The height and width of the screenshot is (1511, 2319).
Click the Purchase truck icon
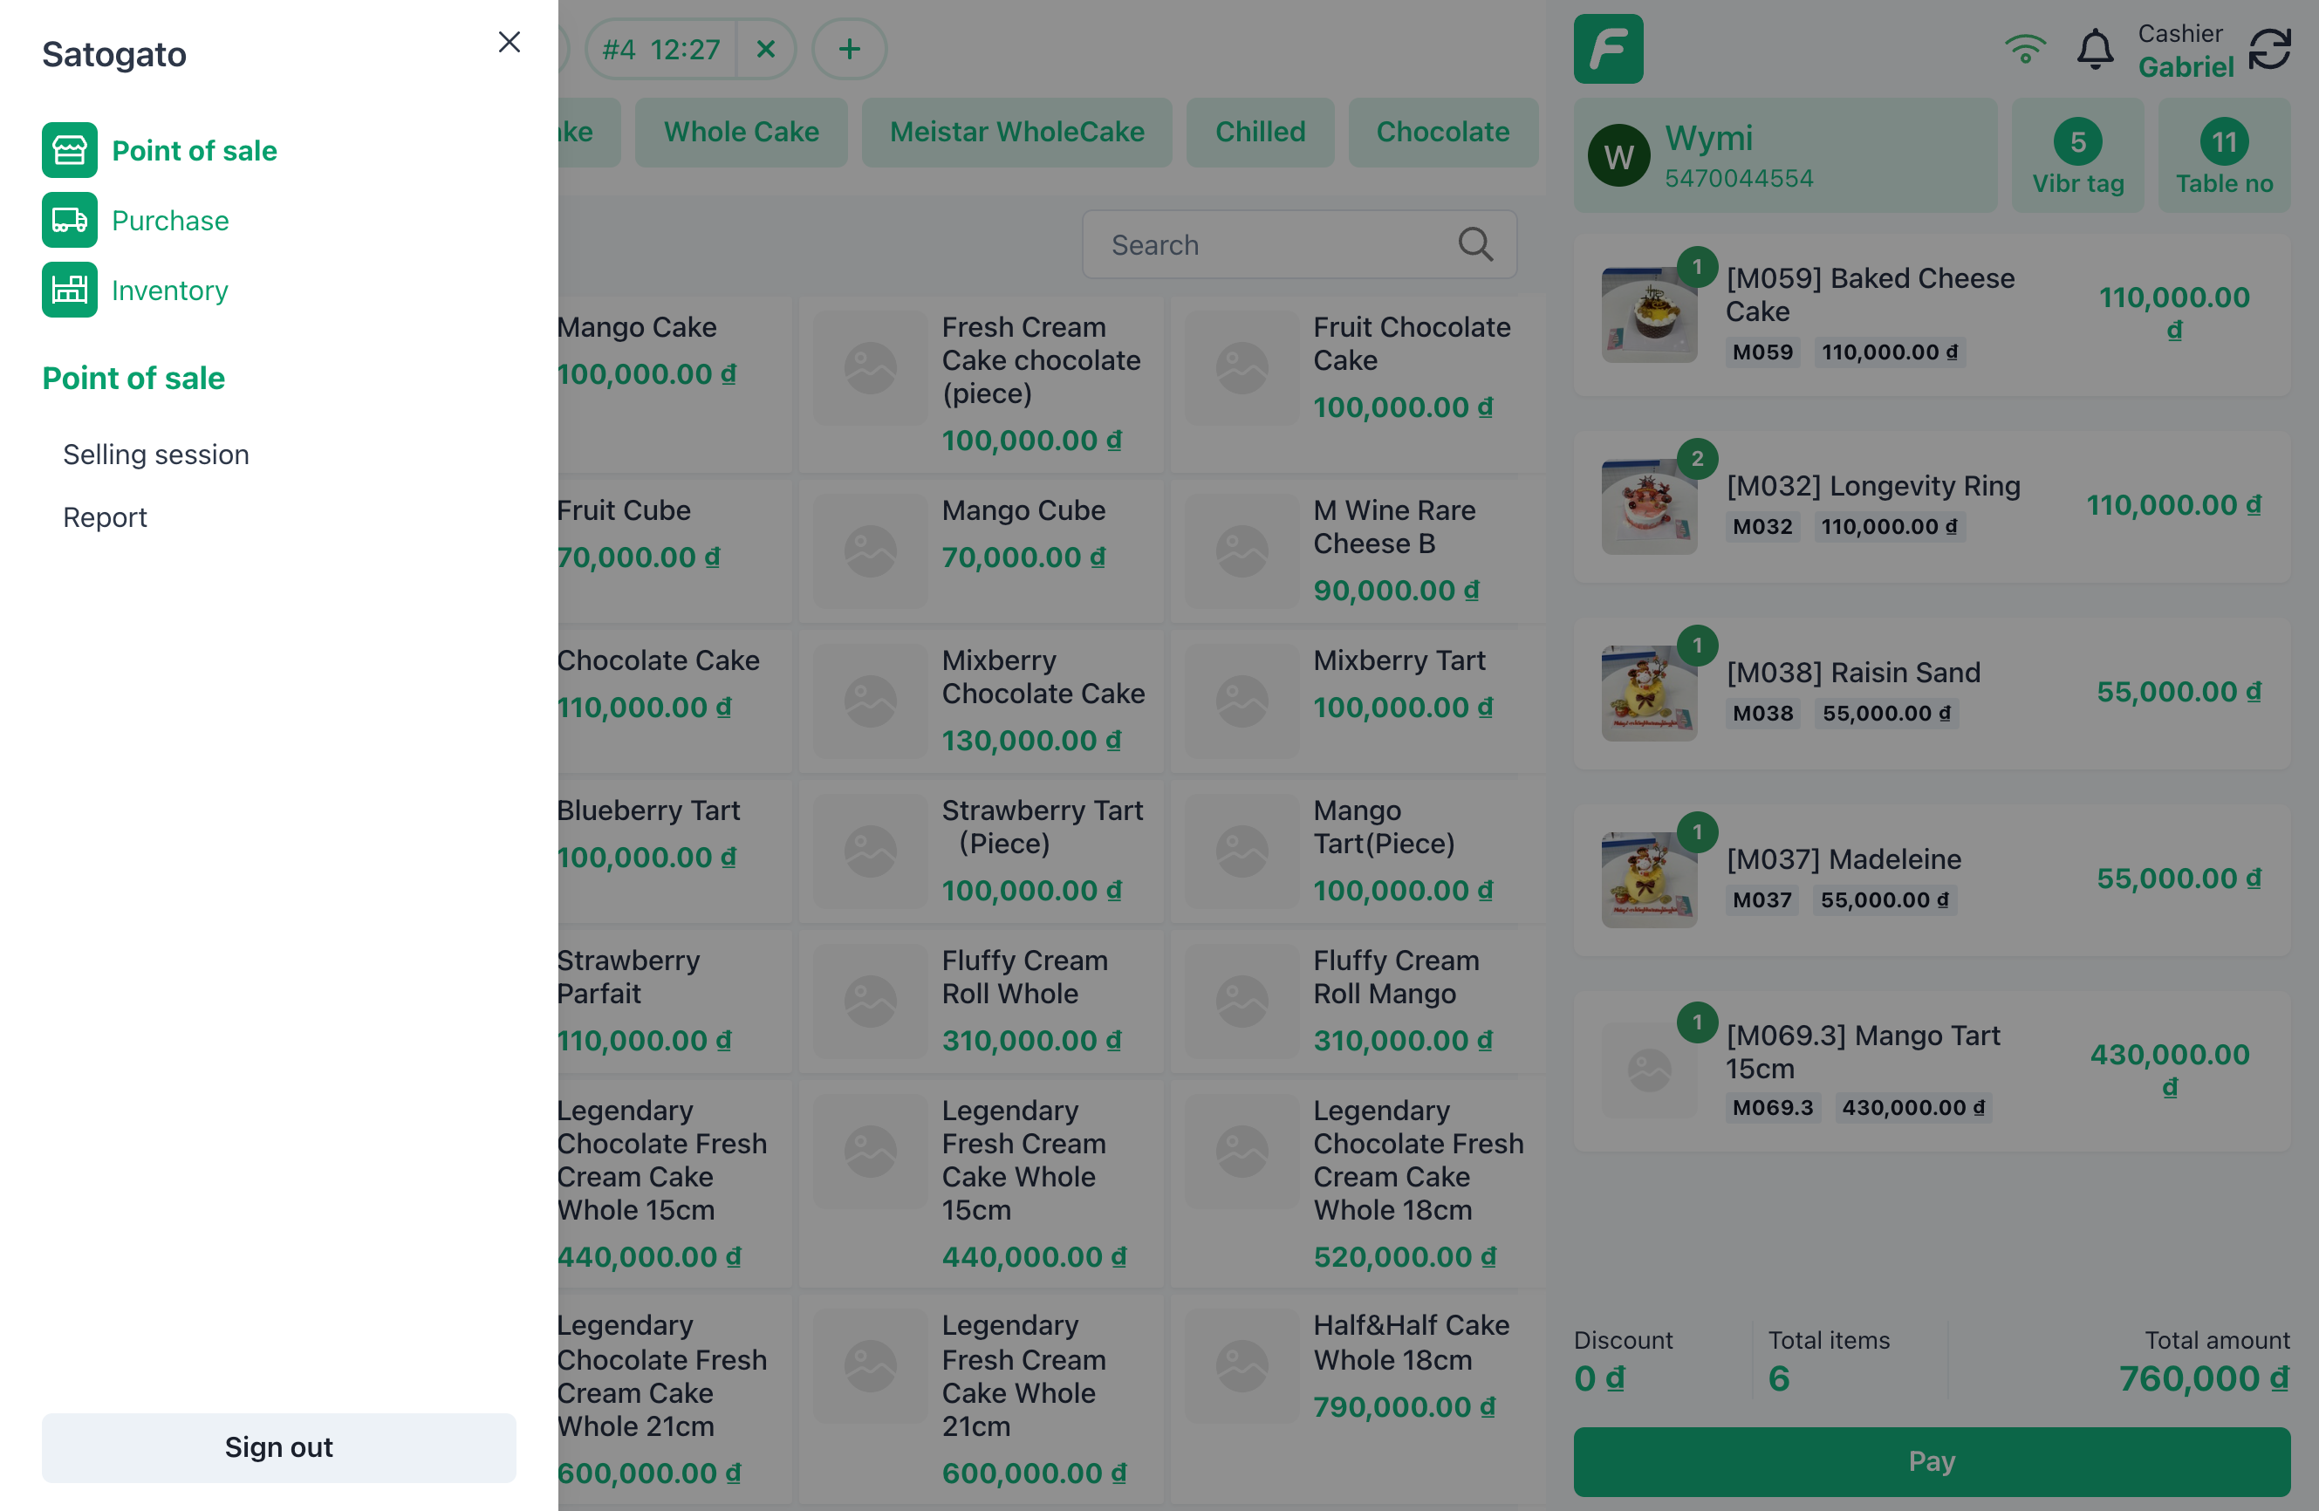click(x=69, y=220)
